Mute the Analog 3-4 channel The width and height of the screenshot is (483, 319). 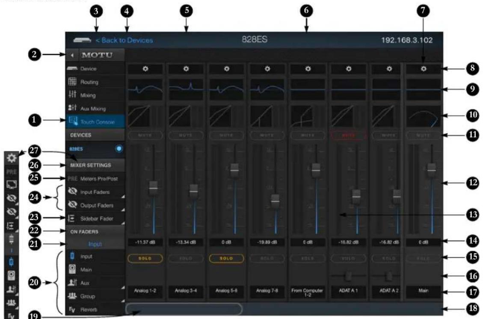186,135
